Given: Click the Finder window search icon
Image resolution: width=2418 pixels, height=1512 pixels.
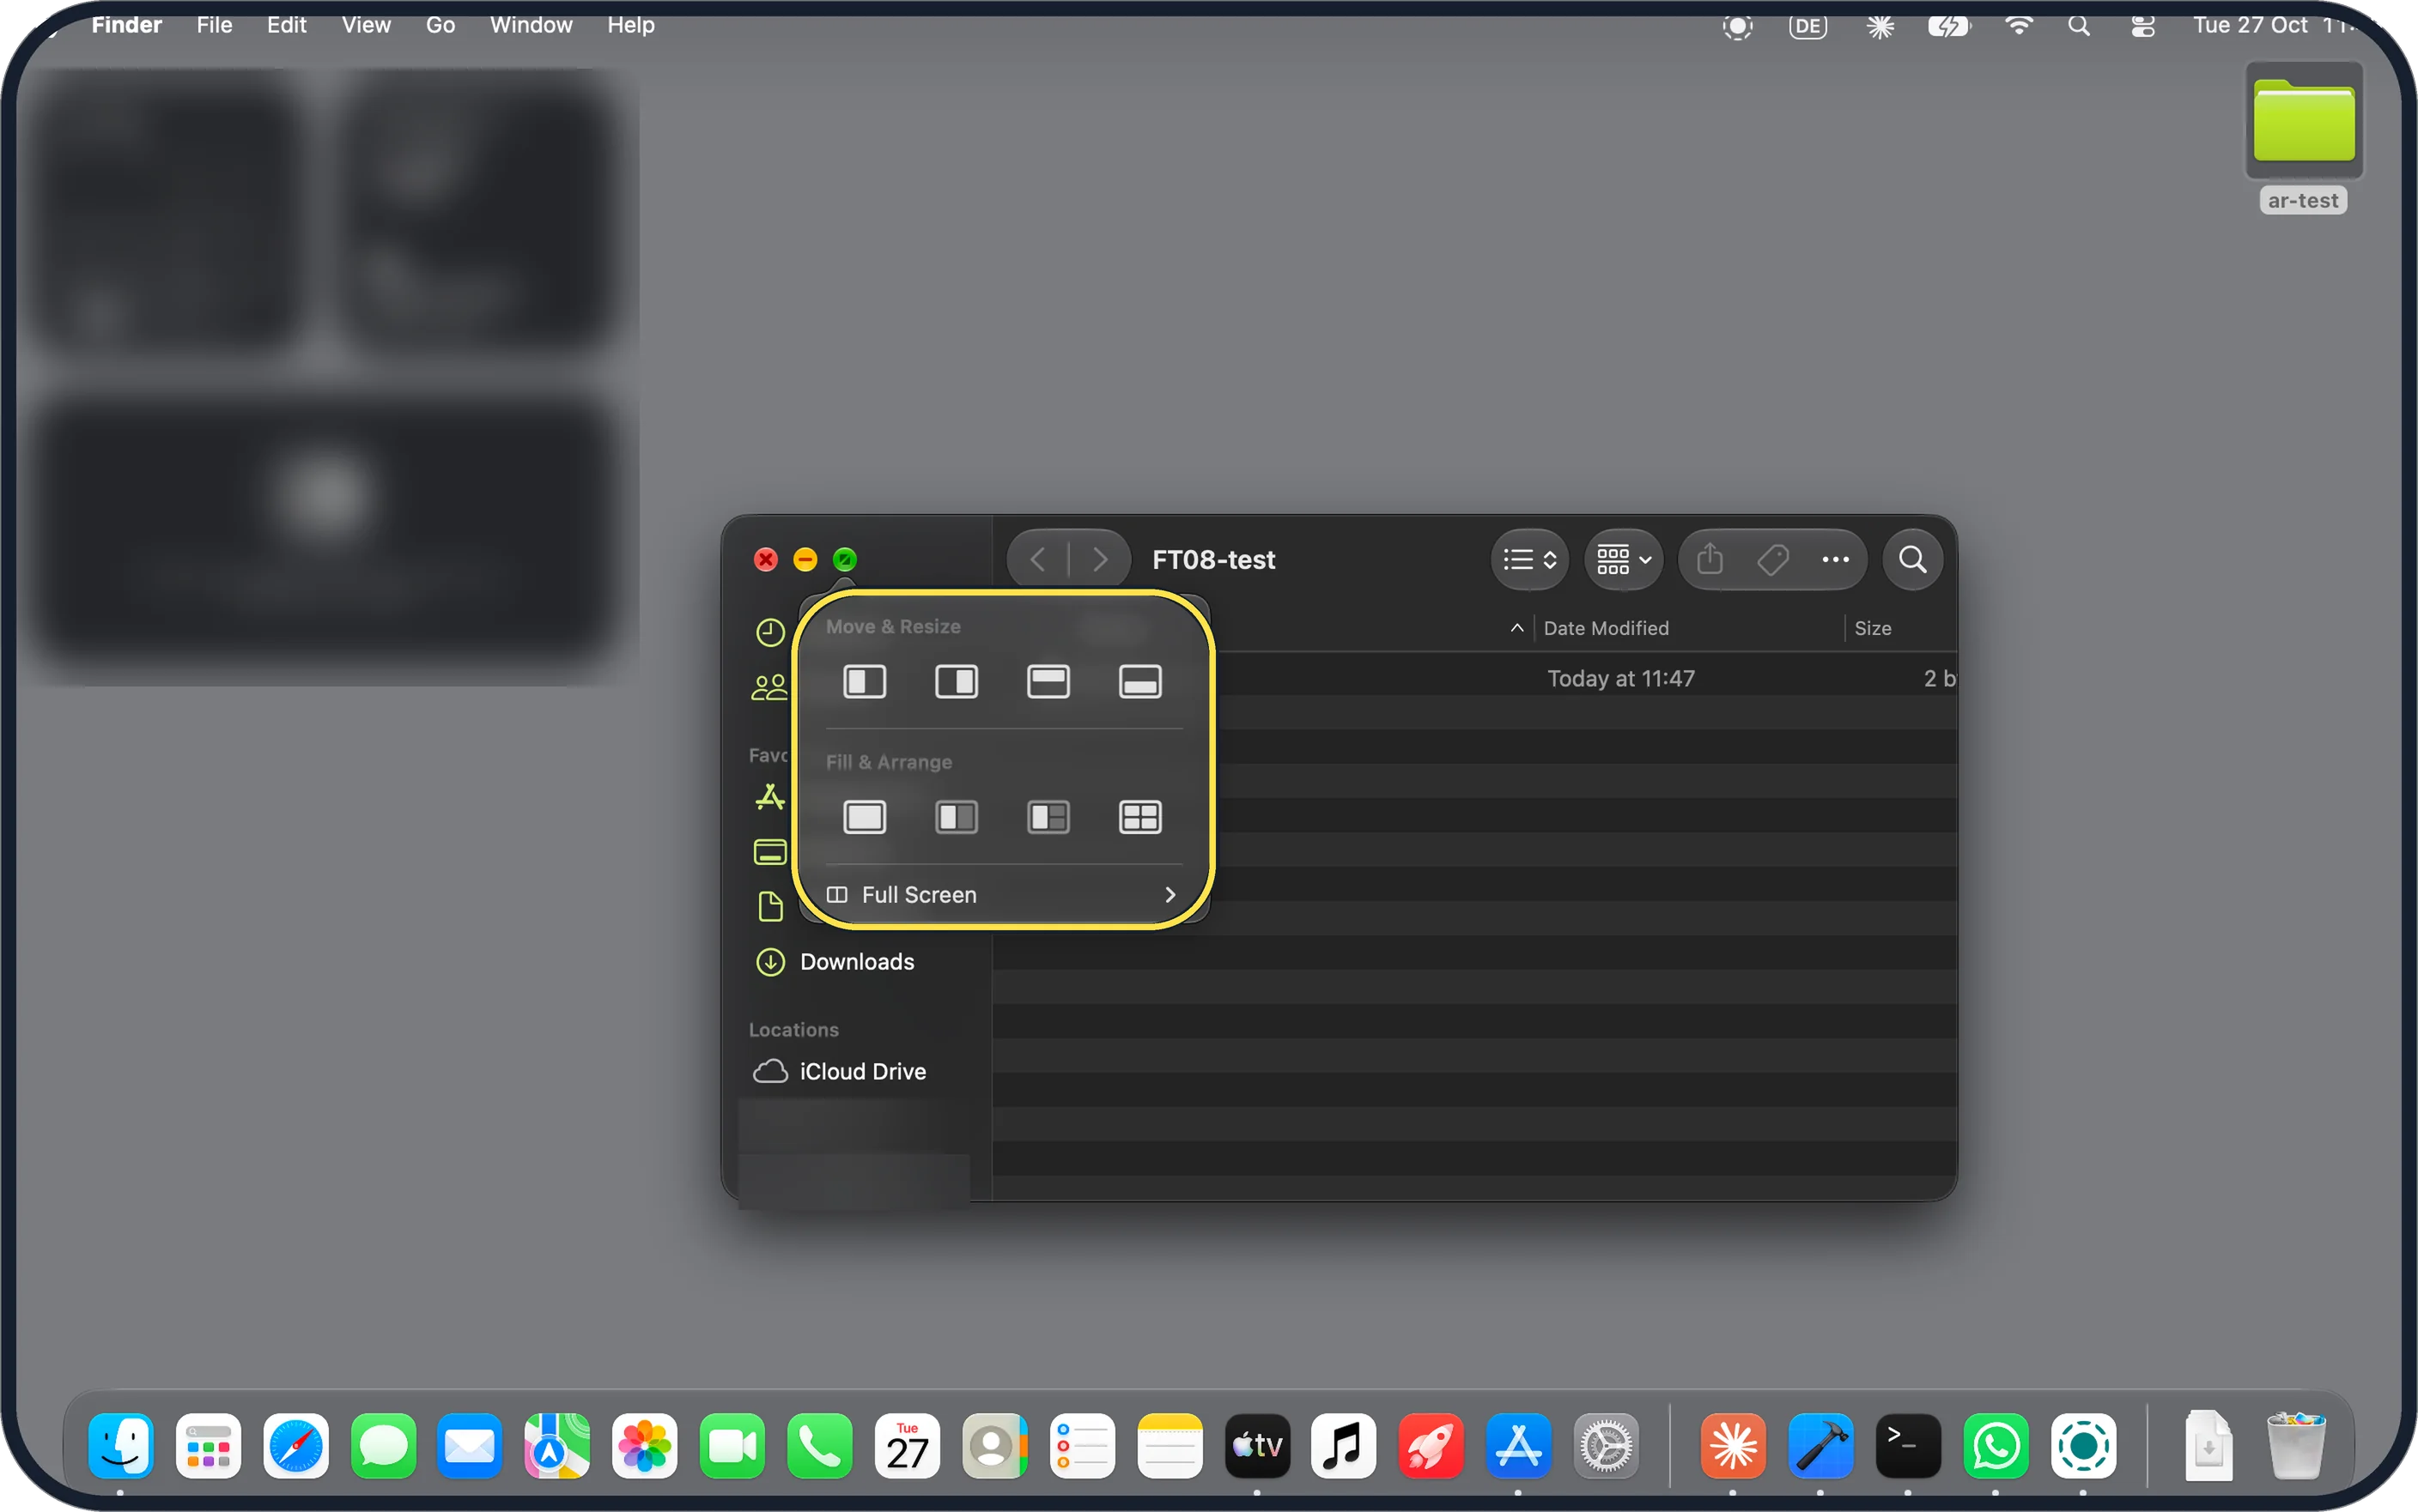Looking at the screenshot, I should [1911, 559].
